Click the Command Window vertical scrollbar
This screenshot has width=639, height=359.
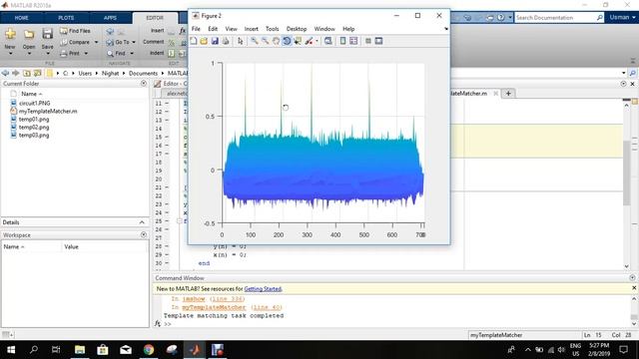pos(634,310)
